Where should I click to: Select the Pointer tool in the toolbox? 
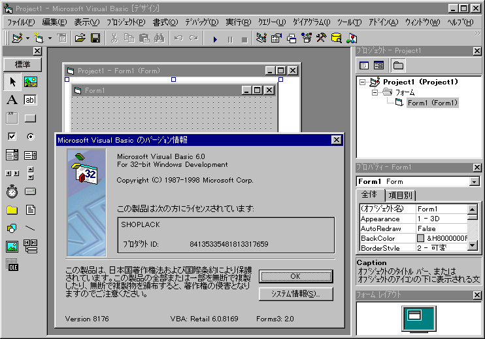click(x=12, y=82)
